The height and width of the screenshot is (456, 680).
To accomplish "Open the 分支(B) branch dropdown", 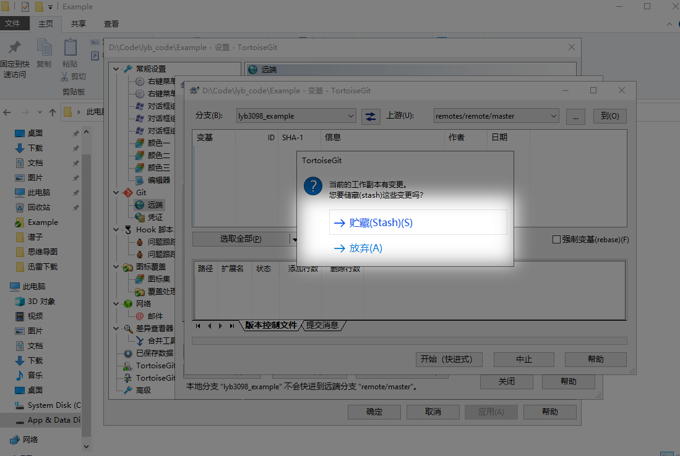I will [296, 116].
